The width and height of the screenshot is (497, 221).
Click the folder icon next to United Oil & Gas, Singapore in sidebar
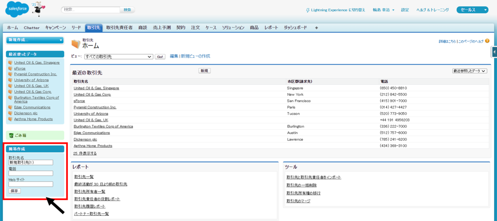[x=10, y=63]
